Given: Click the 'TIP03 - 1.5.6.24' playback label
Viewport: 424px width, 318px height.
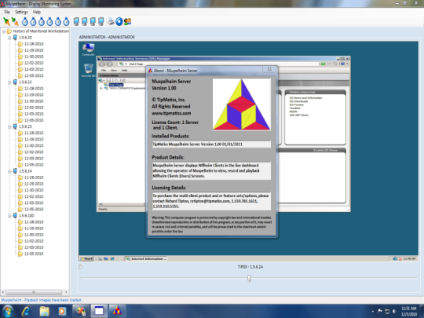Looking at the screenshot, I should tap(250, 267).
